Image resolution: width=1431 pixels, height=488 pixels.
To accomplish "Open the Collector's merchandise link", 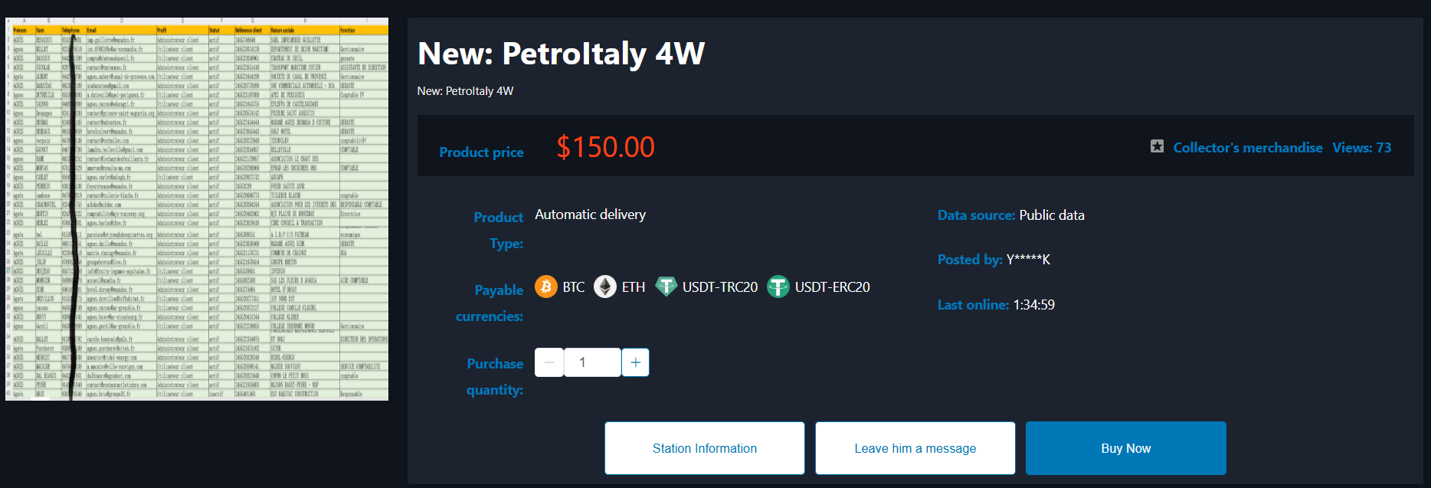I will click(x=1248, y=148).
